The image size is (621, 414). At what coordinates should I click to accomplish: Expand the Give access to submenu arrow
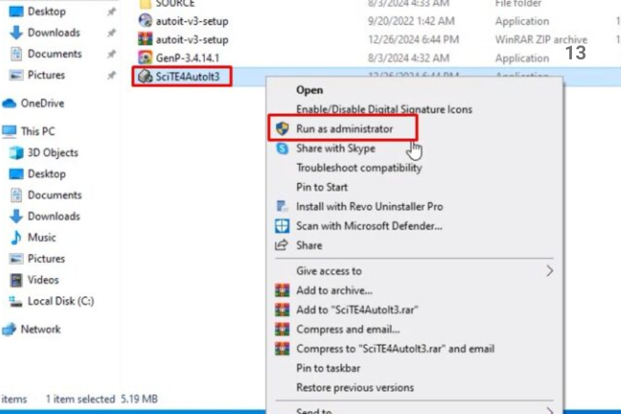pyautogui.click(x=550, y=271)
